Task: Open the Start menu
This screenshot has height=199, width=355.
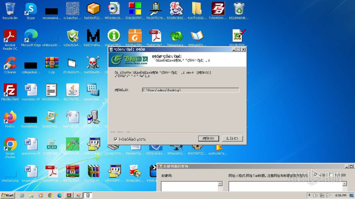Action: [8, 195]
